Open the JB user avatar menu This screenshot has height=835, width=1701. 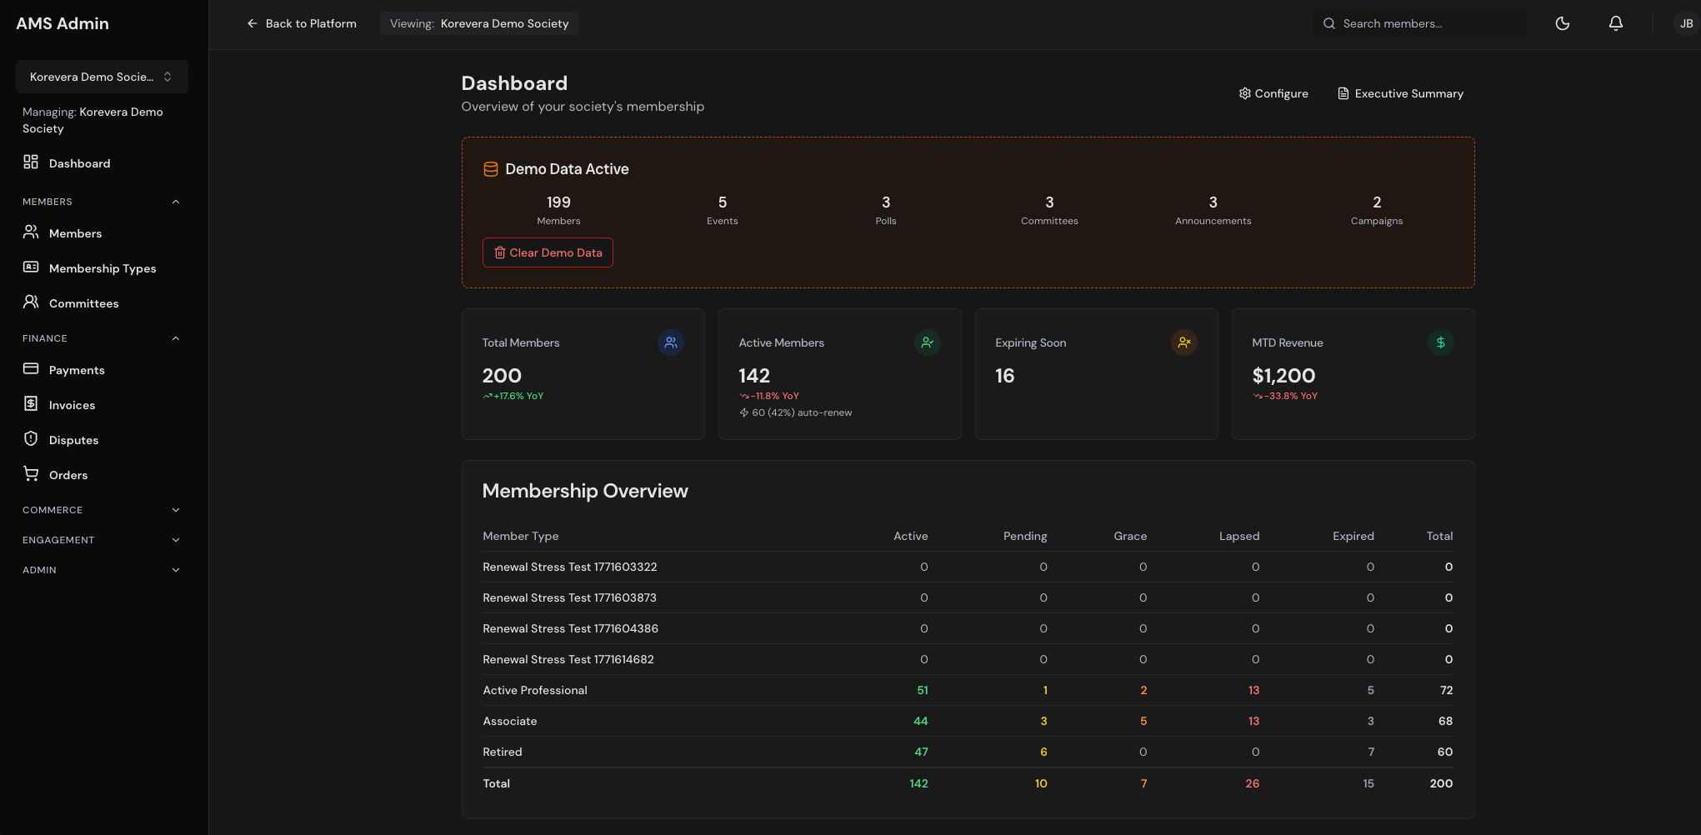pyautogui.click(x=1685, y=23)
